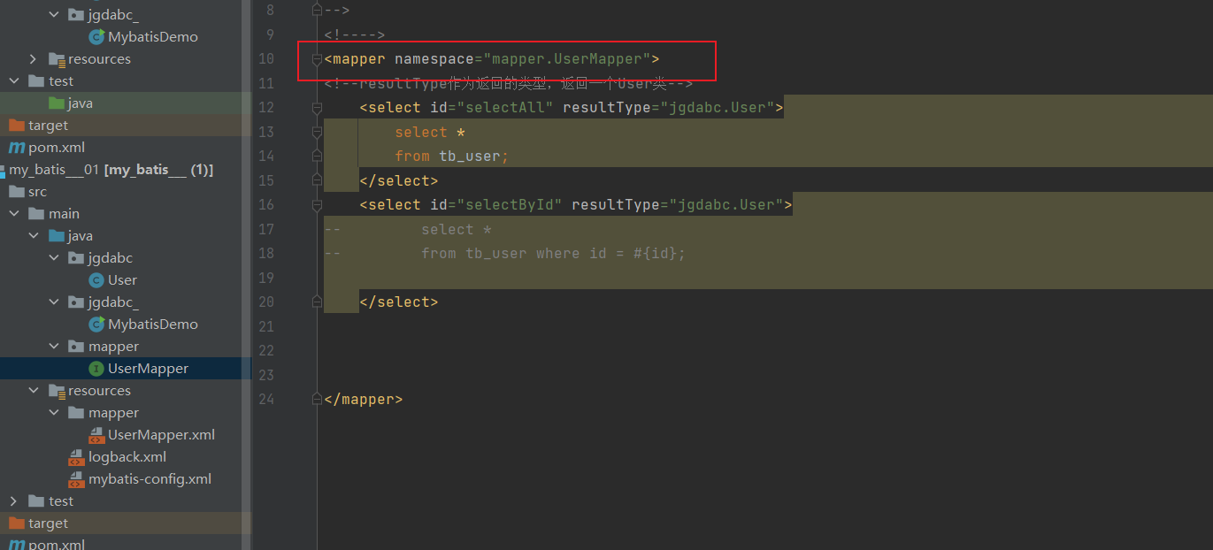This screenshot has height=550, width=1213.
Task: Click "select *" on line 13
Action: [x=430, y=133]
